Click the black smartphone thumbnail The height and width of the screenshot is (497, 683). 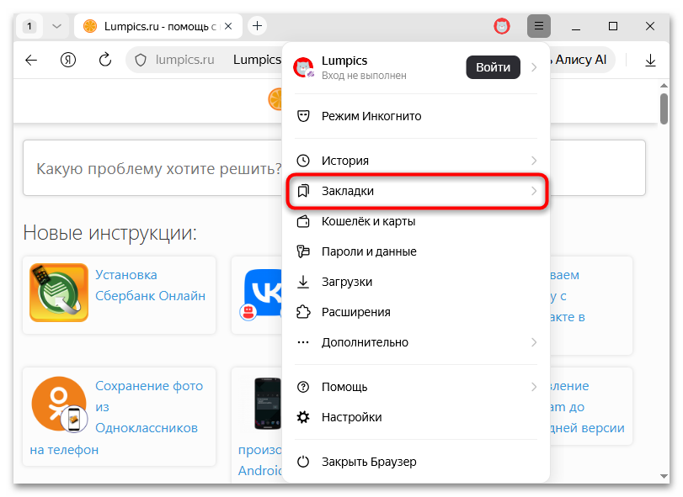pos(268,404)
